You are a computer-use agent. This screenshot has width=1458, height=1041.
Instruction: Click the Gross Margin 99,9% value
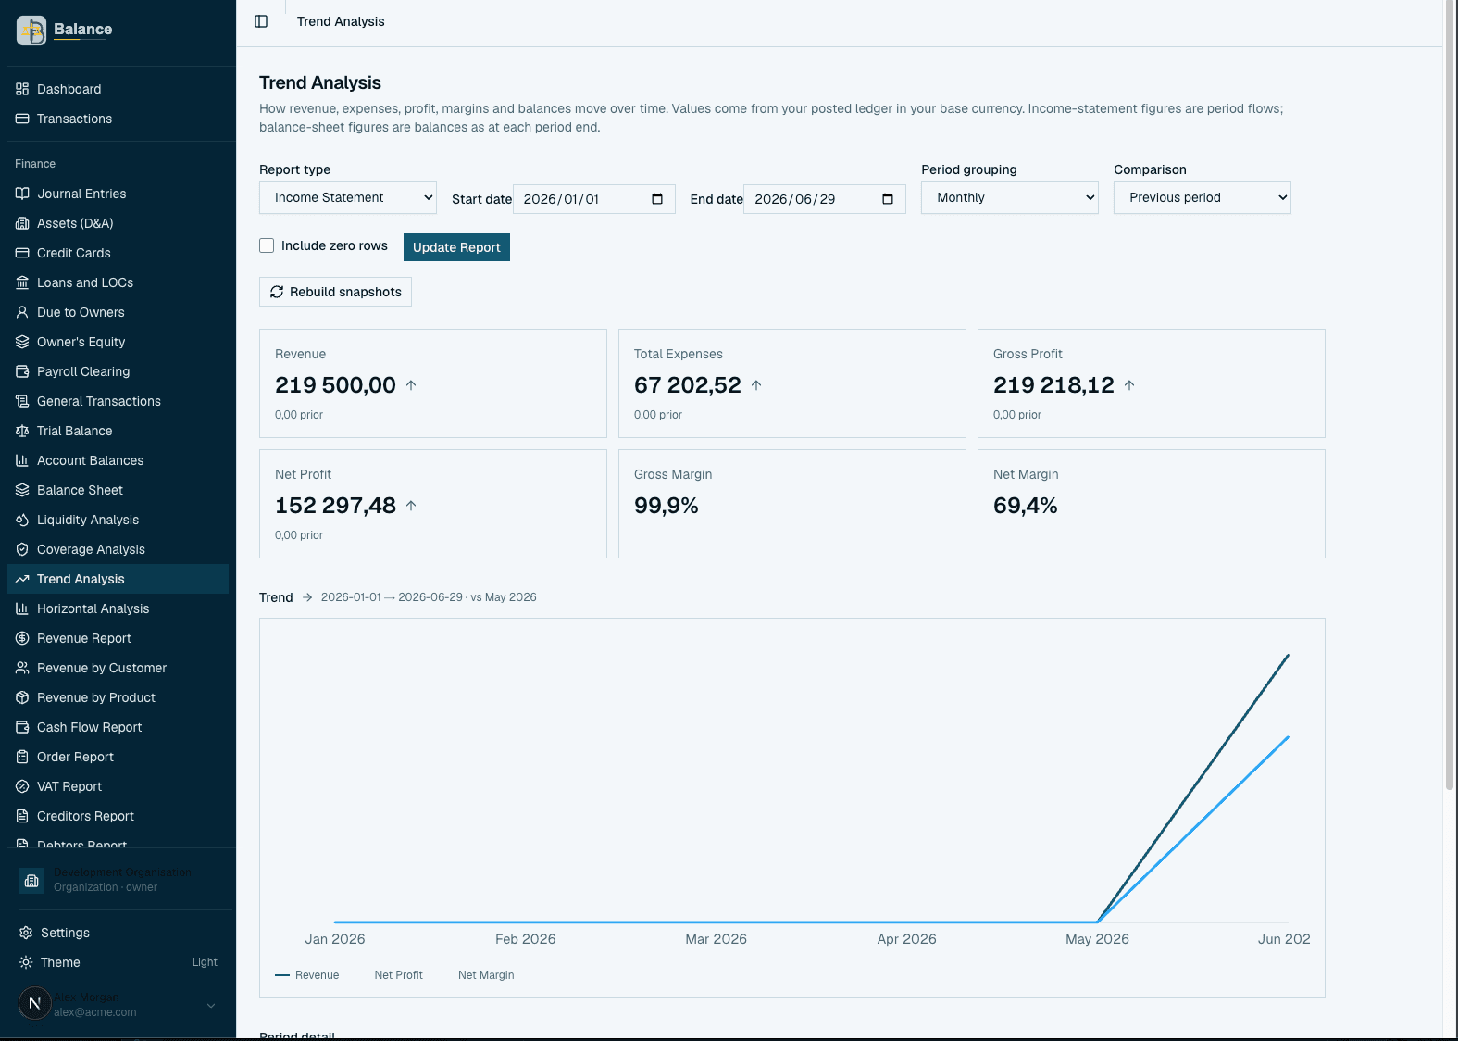click(667, 506)
